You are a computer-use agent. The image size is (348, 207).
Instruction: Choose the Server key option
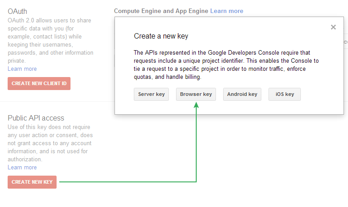pyautogui.click(x=151, y=94)
